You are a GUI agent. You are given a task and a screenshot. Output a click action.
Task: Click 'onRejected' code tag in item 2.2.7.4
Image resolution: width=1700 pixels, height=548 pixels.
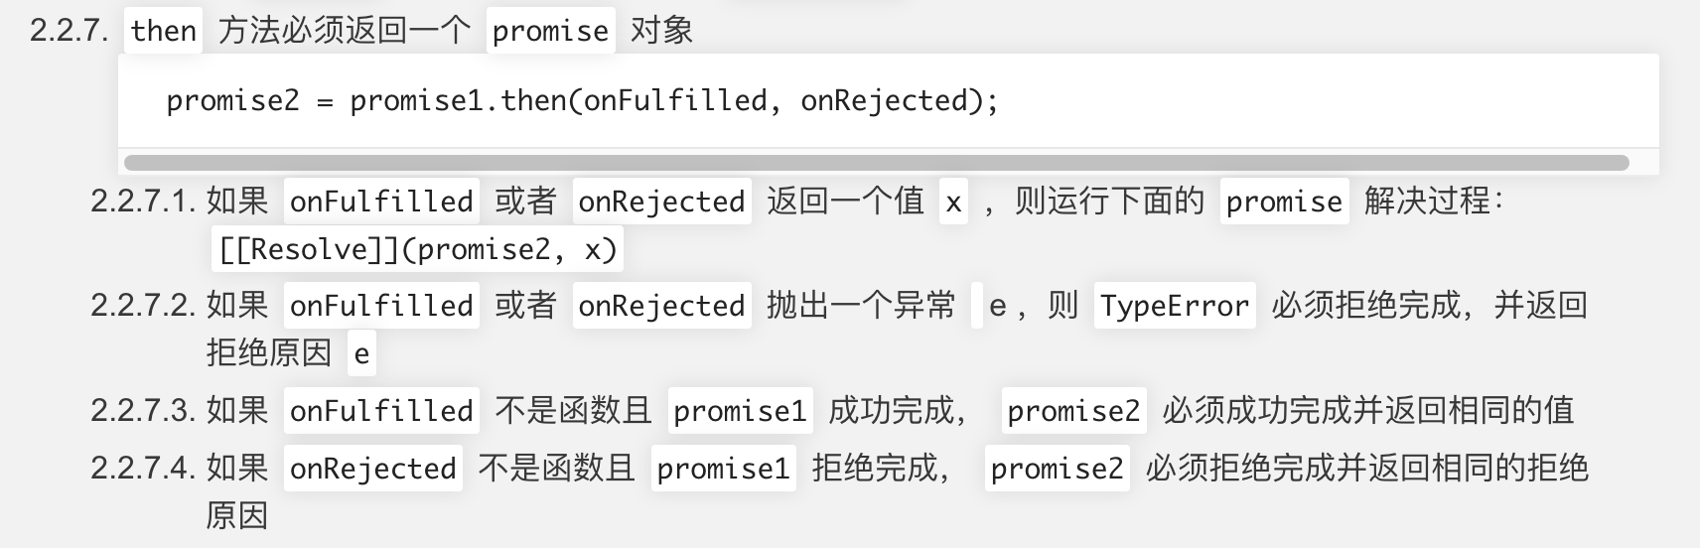pos(373,468)
